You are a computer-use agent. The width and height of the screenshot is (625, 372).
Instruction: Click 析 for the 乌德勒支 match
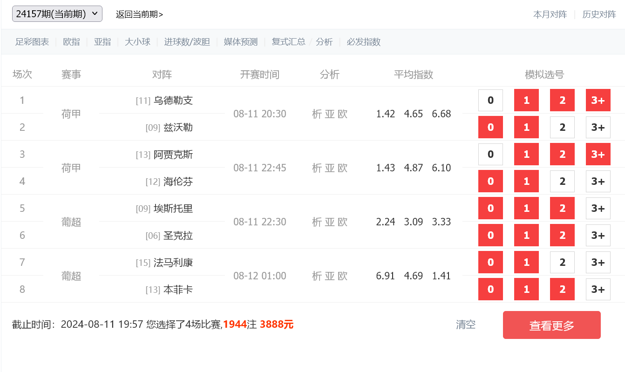tap(317, 114)
